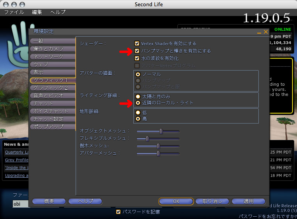Click the macOS window minimize button
Screen dimensions: 297x219
click(x=14, y=4)
